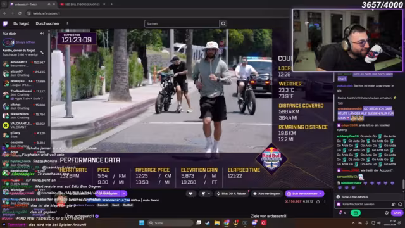This screenshot has width=405, height=228.
Task: Send message with the Chat button
Action: point(397,213)
